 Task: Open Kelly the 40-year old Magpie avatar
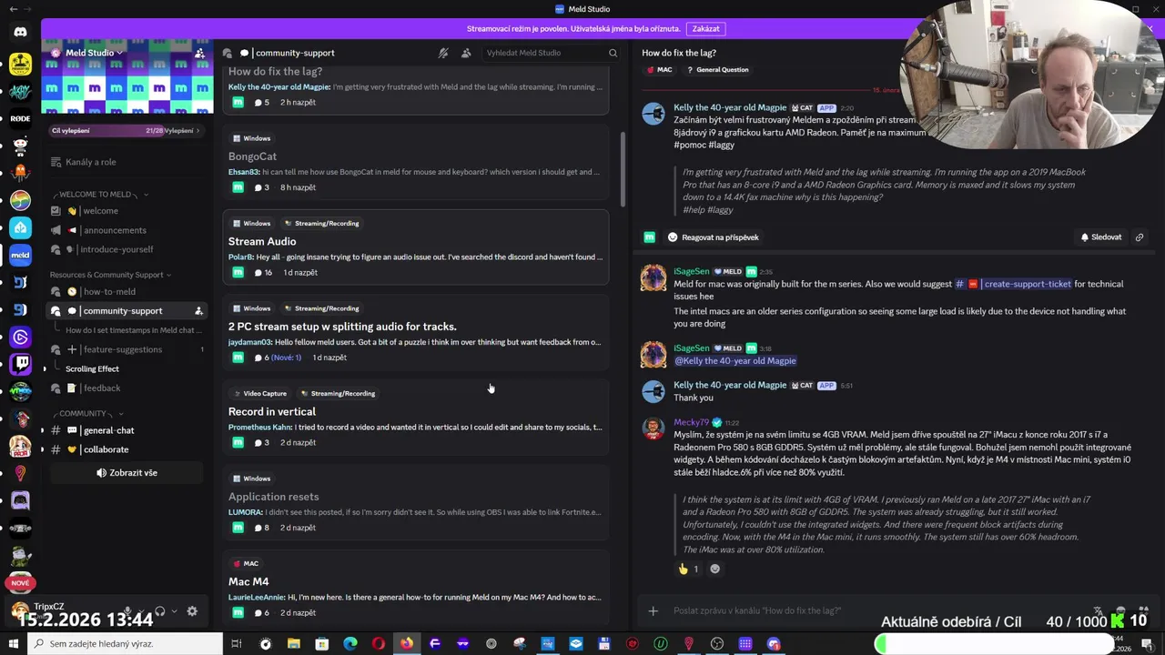coord(653,113)
